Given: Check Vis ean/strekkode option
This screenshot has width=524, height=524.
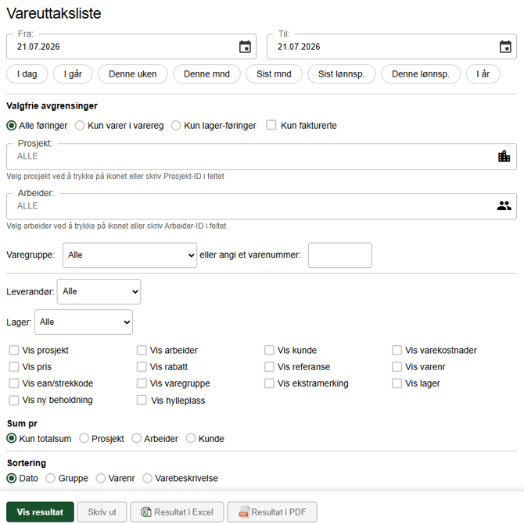Looking at the screenshot, I should [x=14, y=383].
